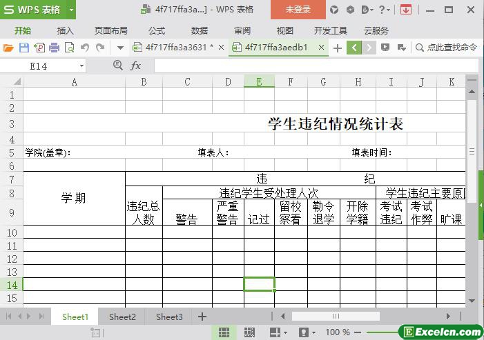The height and width of the screenshot is (340, 484).
Task: Open the Name Box dropdown arrow
Action: (81, 66)
